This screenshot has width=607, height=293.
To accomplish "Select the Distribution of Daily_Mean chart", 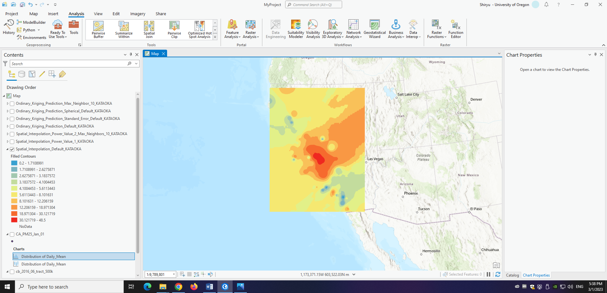I will pos(43,256).
